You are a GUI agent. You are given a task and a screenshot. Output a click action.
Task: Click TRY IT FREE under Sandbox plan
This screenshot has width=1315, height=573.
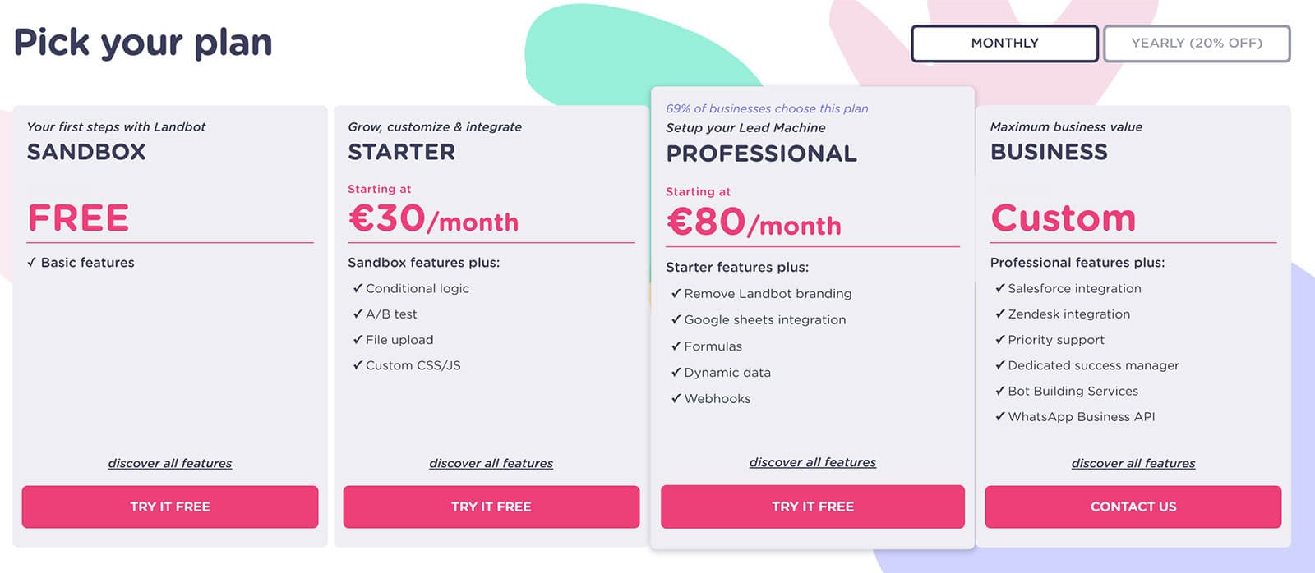(170, 507)
